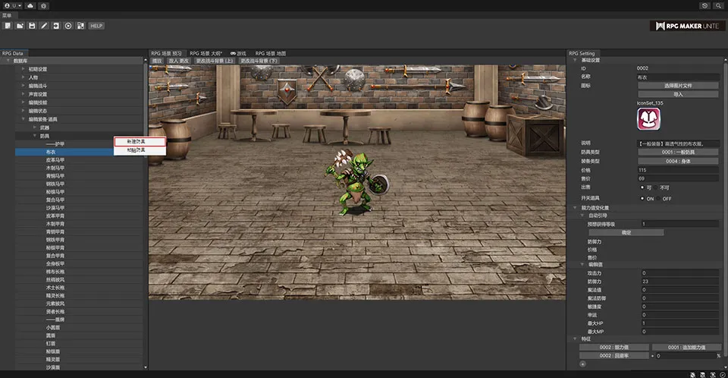Select the OFF radio for 开关道具
This screenshot has width=728, height=378.
point(659,198)
